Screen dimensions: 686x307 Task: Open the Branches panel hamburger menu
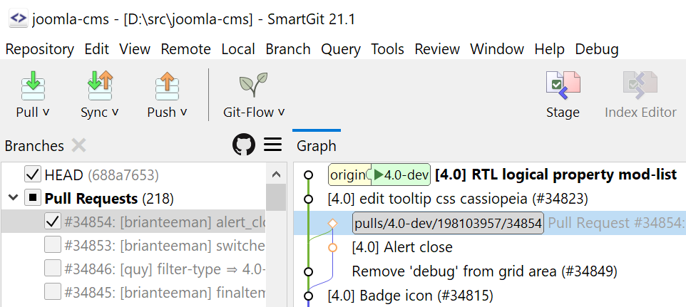pyautogui.click(x=273, y=145)
